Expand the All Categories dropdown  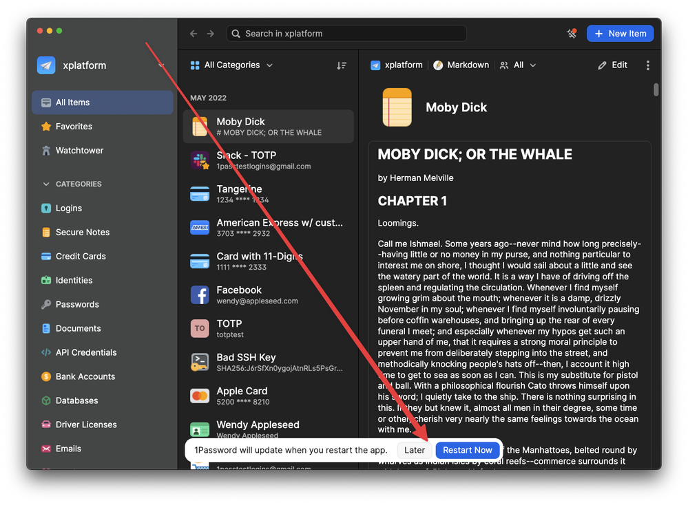pyautogui.click(x=231, y=65)
